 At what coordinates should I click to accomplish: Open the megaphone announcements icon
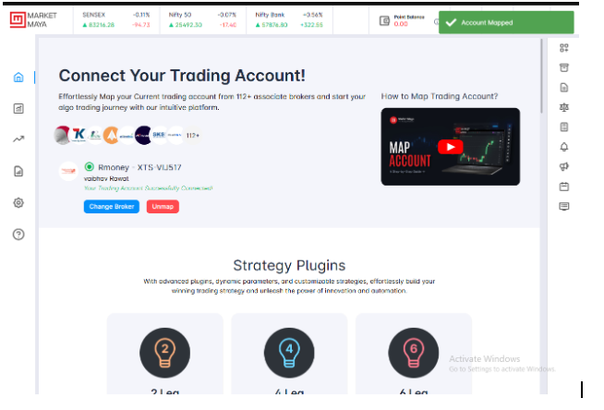coord(564,167)
